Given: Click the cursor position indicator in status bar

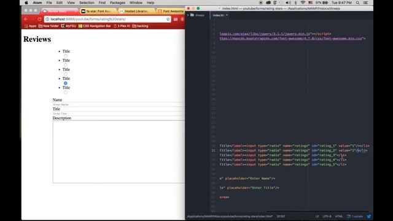Looking at the screenshot, I should tap(281, 217).
